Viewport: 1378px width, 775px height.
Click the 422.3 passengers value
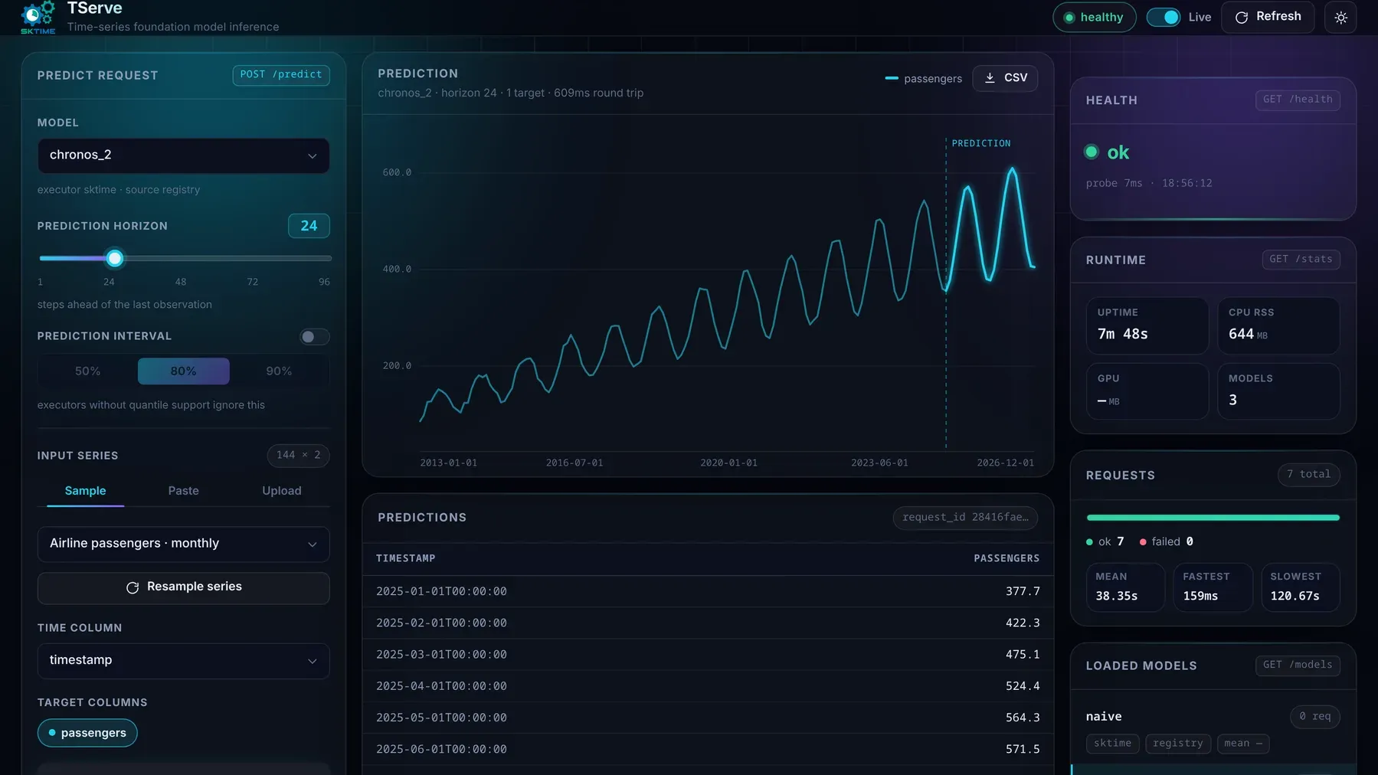click(x=1023, y=623)
